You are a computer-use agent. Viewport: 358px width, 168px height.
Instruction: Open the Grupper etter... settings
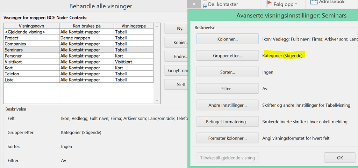click(x=227, y=55)
